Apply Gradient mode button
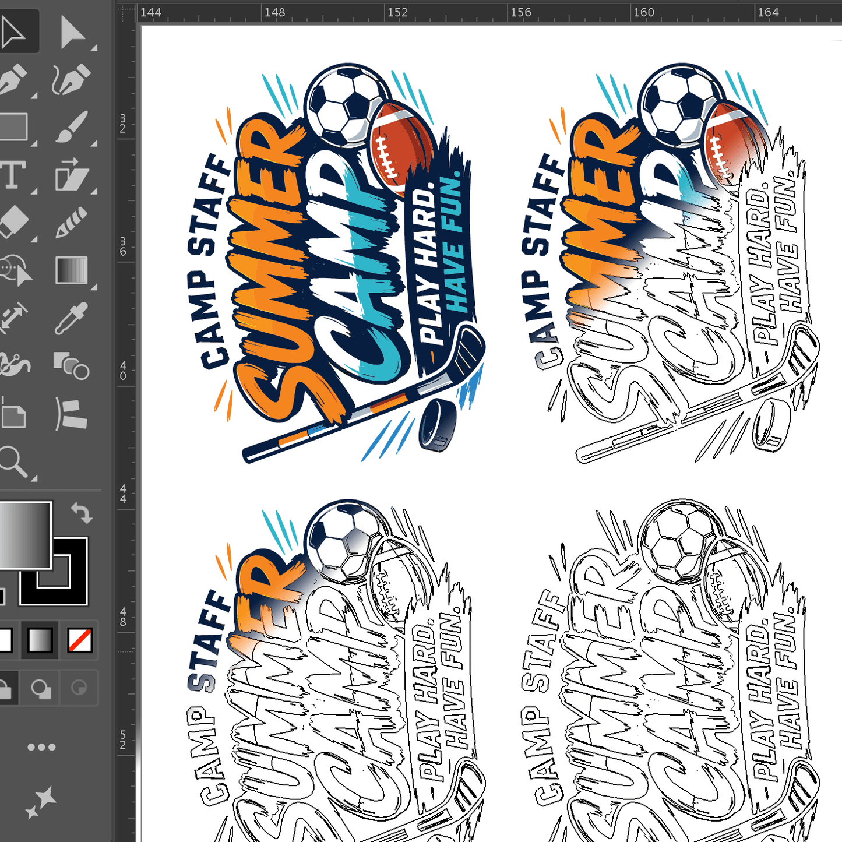 click(x=40, y=641)
